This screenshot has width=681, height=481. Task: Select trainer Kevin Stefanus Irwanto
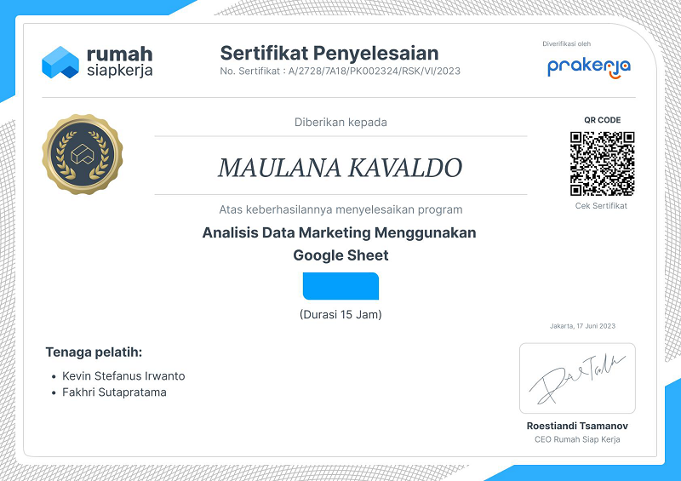(123, 375)
